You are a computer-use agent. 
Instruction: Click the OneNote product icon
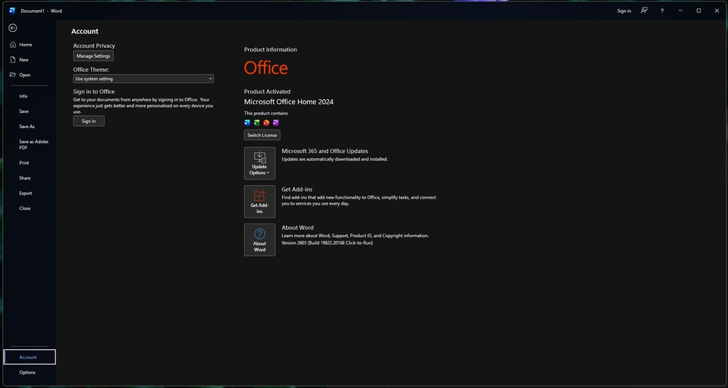(x=276, y=123)
